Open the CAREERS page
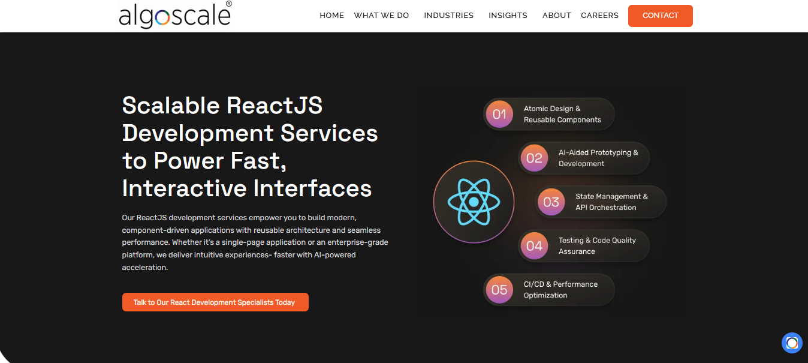The width and height of the screenshot is (808, 363). 599,16
